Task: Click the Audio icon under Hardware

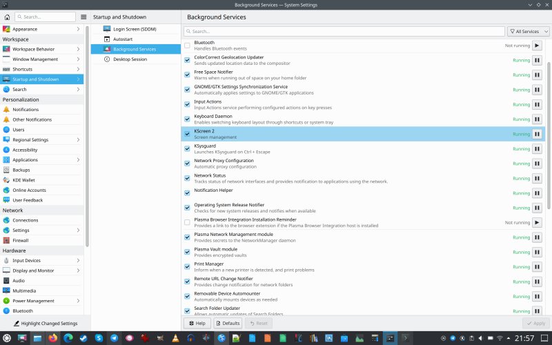Action: [6, 281]
